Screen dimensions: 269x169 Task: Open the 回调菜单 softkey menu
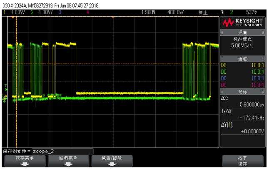[x=68, y=161]
